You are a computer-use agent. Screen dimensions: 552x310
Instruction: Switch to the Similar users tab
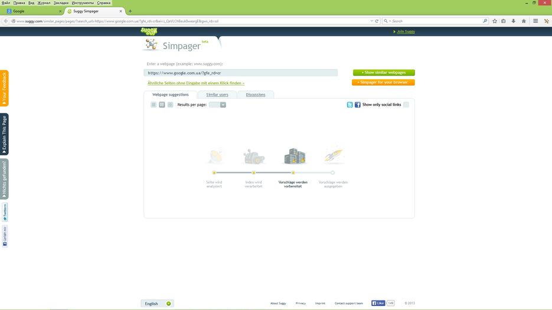217,94
